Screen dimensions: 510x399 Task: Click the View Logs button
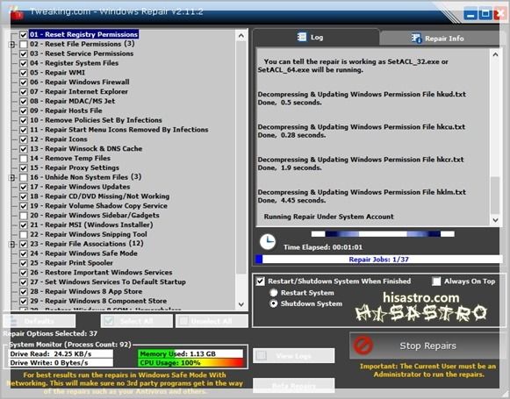(294, 356)
